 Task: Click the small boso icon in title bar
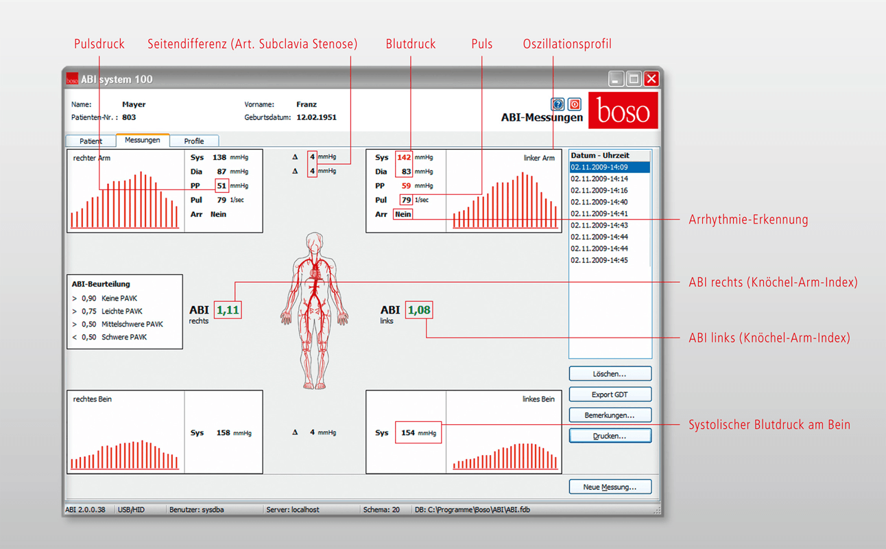coord(72,80)
